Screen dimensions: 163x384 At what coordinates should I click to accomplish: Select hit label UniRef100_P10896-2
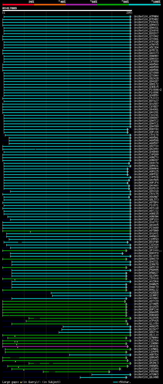148,90
